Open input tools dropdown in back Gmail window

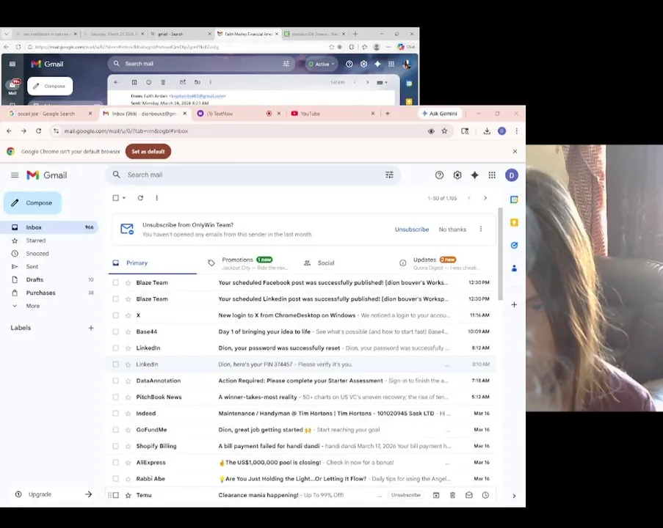tap(382, 82)
